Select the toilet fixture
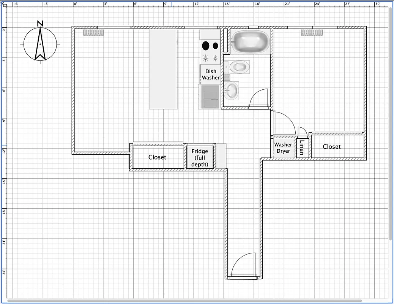 point(238,67)
